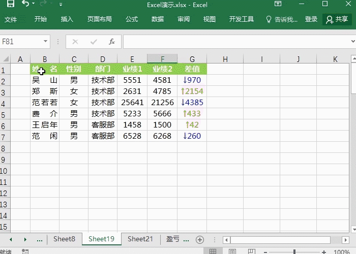The height and width of the screenshot is (254, 356).
Task: Open the ribbon display options icon
Action: pyautogui.click(x=278, y=4)
